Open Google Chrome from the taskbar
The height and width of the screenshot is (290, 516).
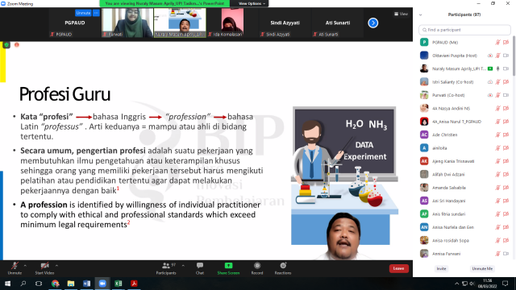click(56, 284)
